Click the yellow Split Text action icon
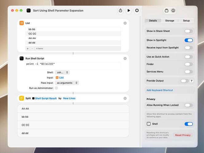 tap(22, 98)
